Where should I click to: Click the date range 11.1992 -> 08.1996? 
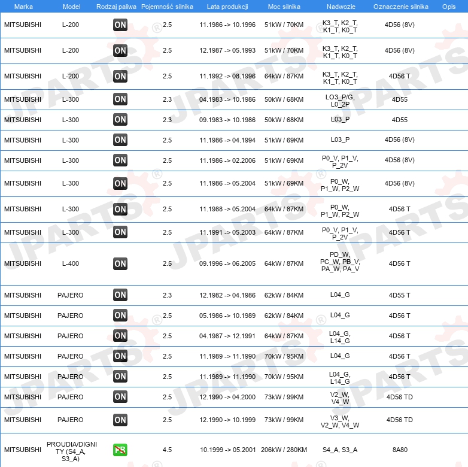pyautogui.click(x=227, y=76)
